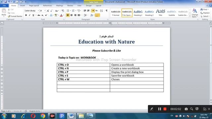Open Word Help question mark icon
This screenshot has width=212, height=119.
click(x=211, y=6)
